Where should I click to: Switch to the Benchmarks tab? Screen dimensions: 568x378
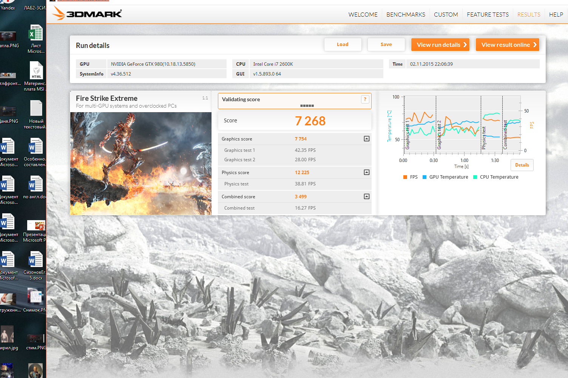coord(406,14)
